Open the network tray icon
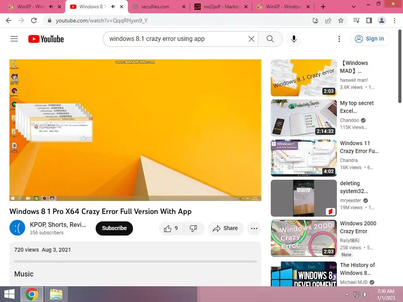Viewport: 403px width, 302px height. coord(357,295)
